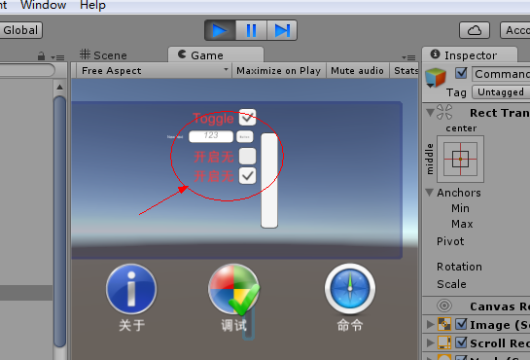Screen dimensions: 530x360
Task: Click the Rect Transform component icon
Action: [444, 112]
